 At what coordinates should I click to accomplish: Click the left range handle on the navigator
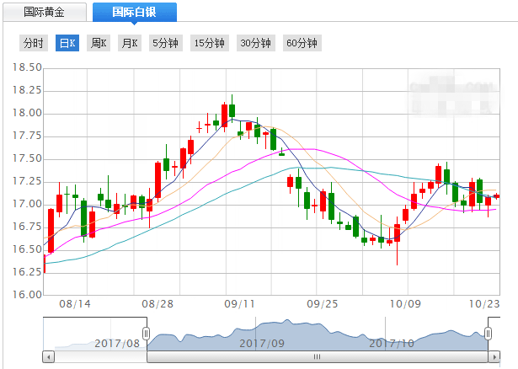[146, 334]
